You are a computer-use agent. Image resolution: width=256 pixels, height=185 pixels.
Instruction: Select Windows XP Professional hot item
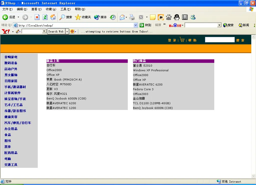pos(151,70)
